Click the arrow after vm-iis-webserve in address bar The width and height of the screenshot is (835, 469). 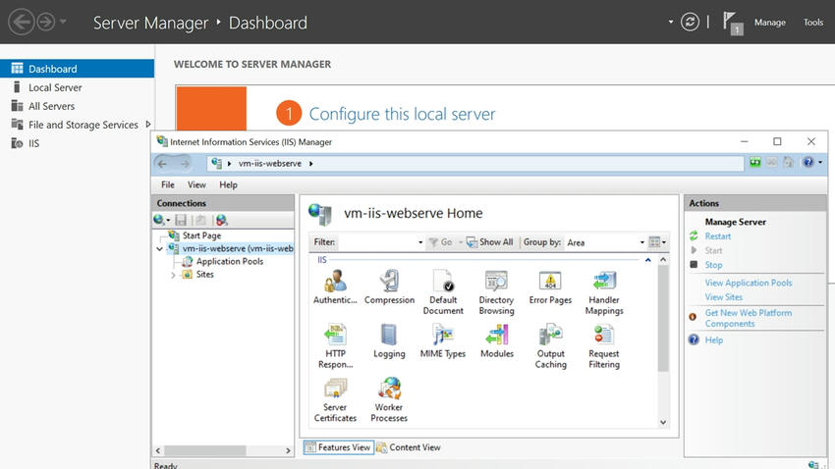click(x=311, y=164)
